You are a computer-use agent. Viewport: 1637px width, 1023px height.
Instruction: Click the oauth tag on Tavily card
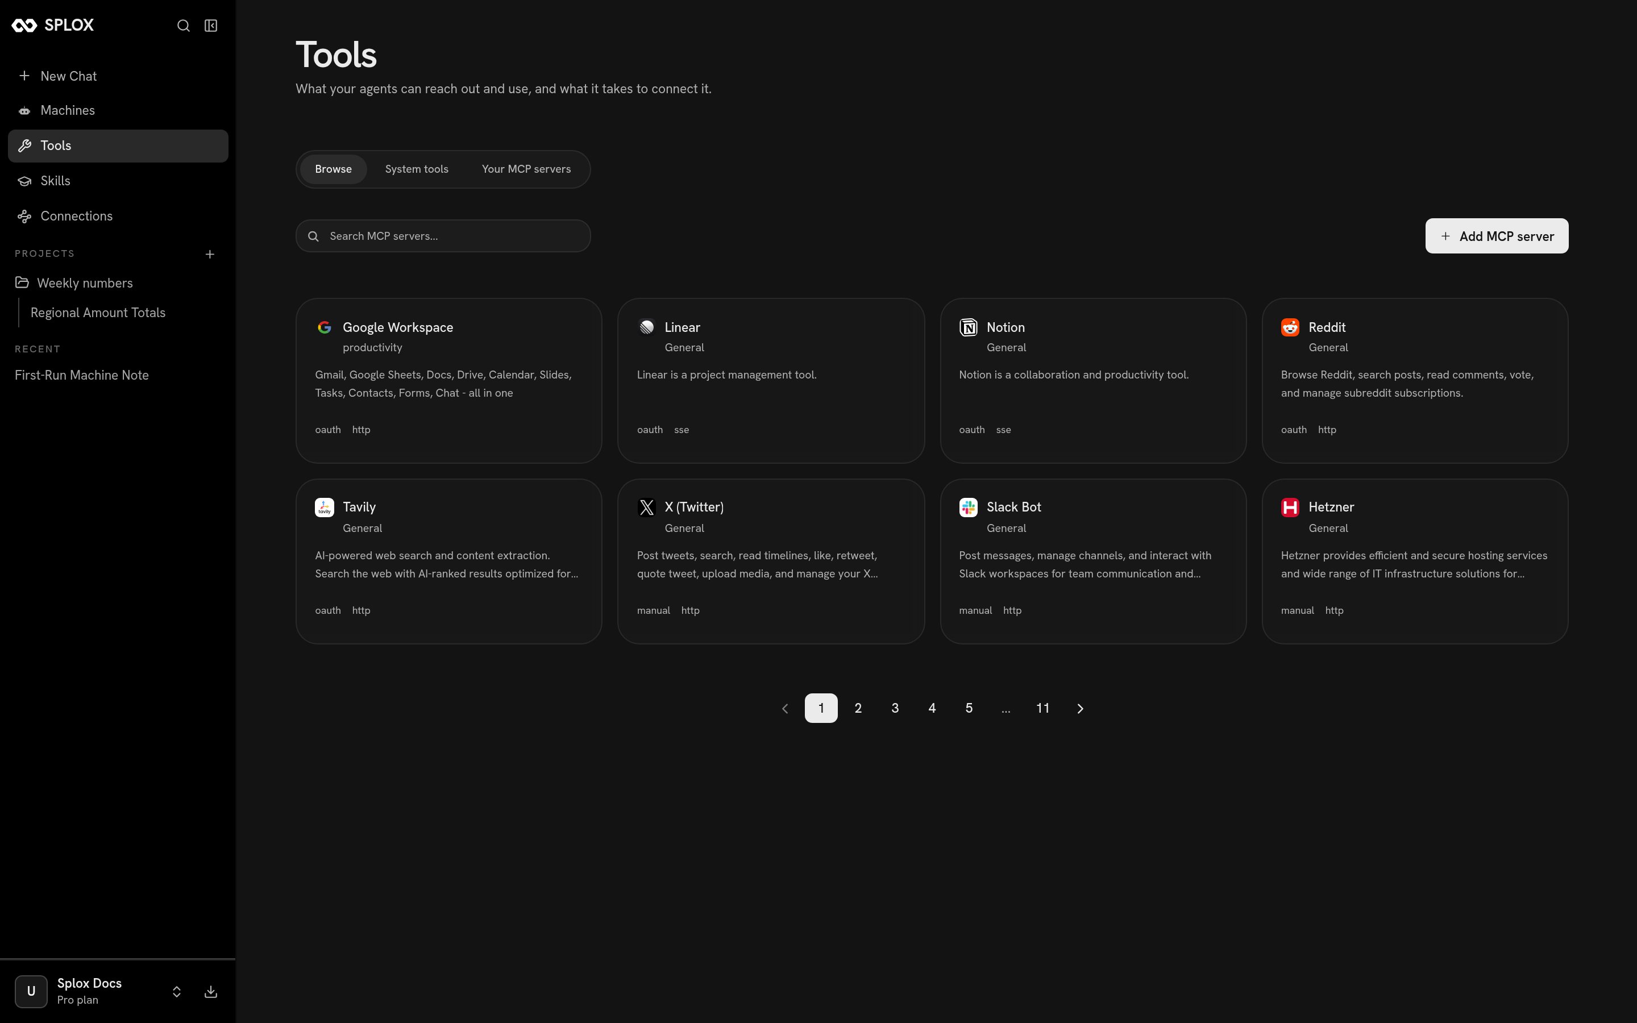[x=327, y=610]
